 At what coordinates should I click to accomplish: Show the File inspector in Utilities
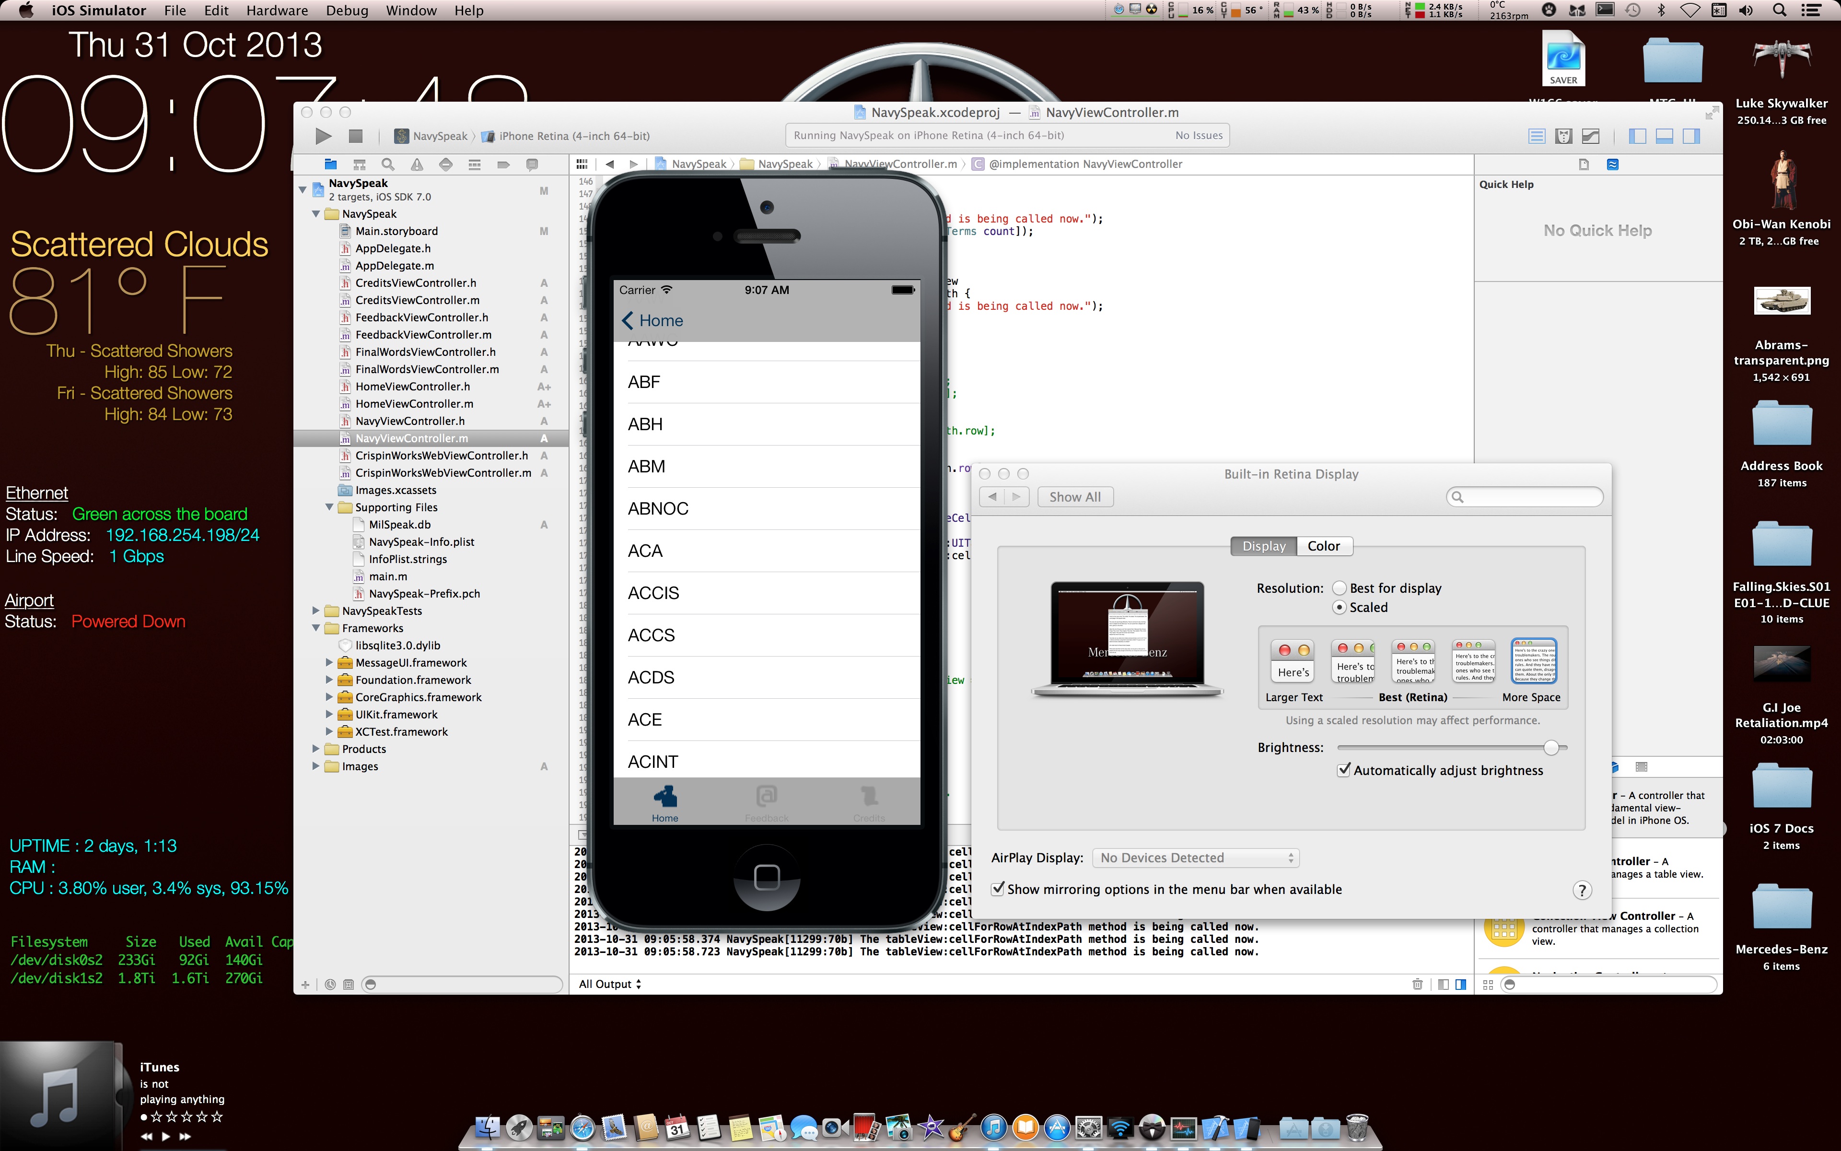point(1584,164)
